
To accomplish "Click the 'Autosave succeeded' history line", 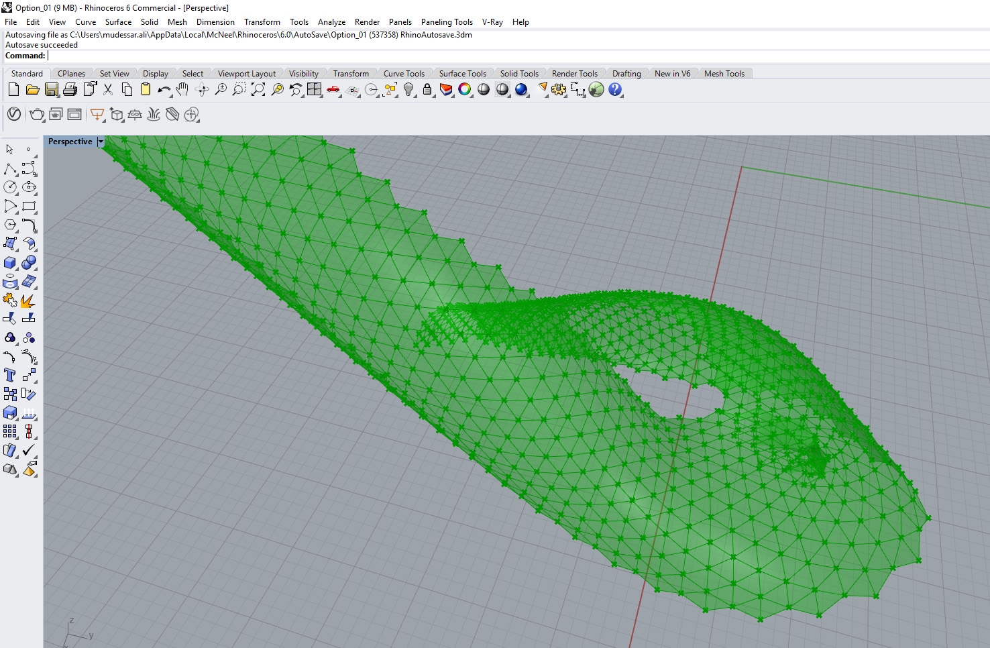I will 42,45.
